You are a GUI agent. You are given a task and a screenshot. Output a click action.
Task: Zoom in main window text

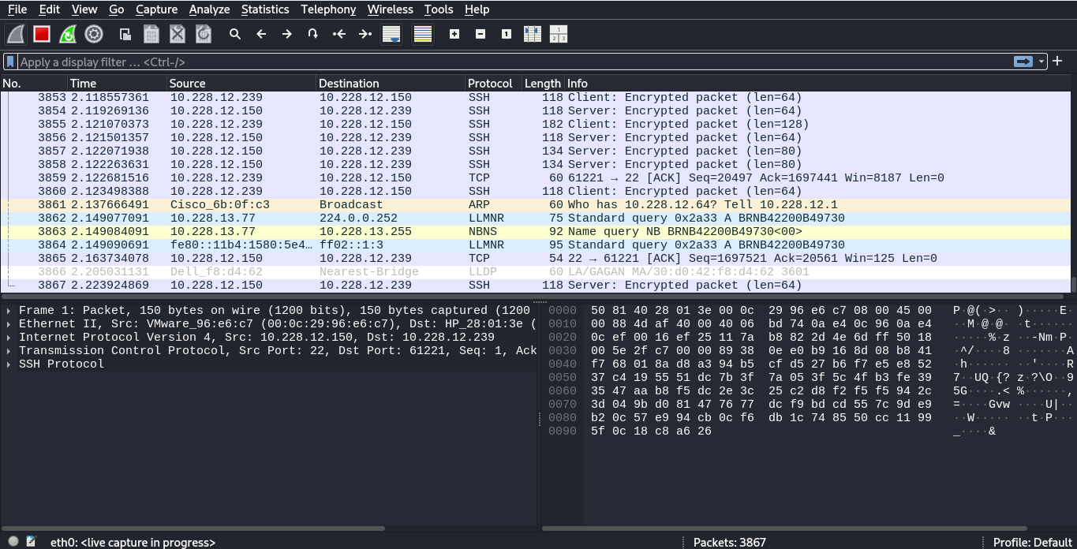pyautogui.click(x=454, y=34)
